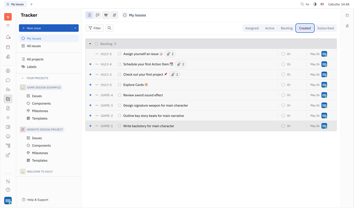Open the Filter button
Screen dimensions: 354x208
click(95, 28)
